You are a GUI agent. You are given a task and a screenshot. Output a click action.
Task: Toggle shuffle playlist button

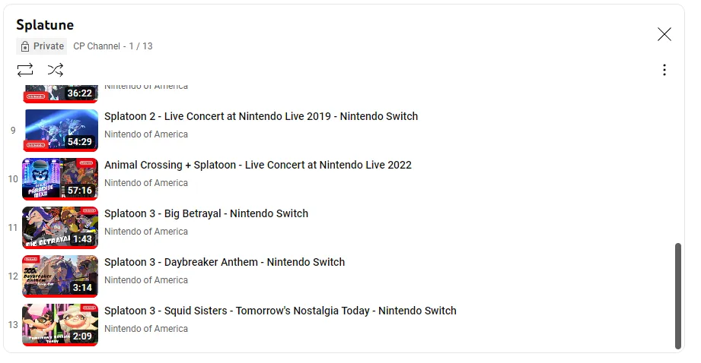pyautogui.click(x=56, y=70)
